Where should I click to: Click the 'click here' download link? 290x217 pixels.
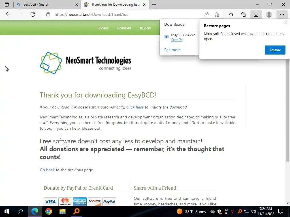(x=135, y=107)
